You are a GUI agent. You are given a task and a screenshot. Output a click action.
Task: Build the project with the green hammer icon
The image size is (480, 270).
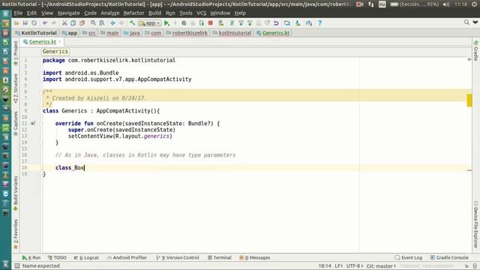(x=132, y=23)
